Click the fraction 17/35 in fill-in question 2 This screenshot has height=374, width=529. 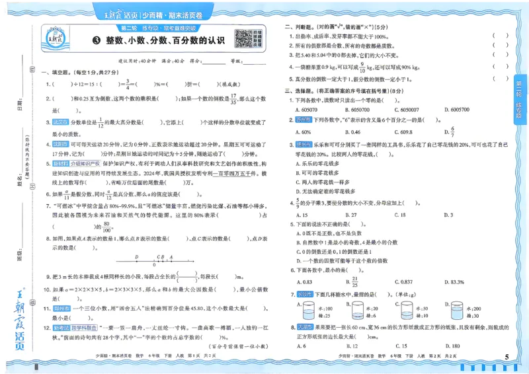(233, 99)
